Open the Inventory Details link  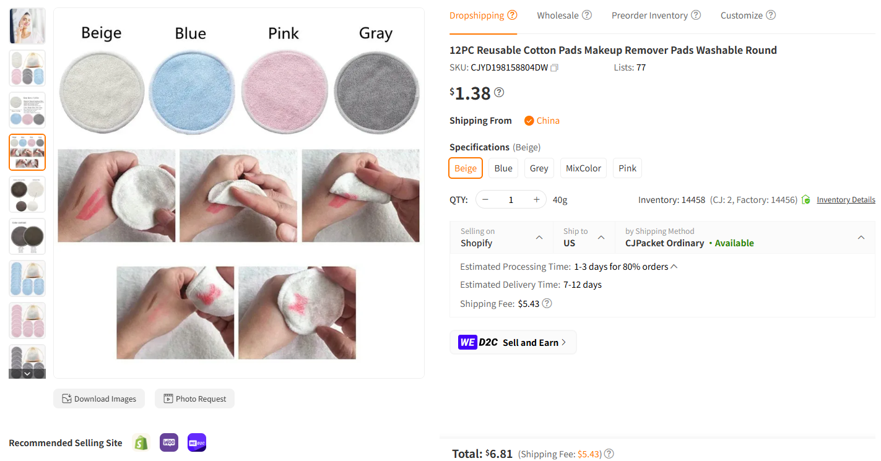[846, 199]
